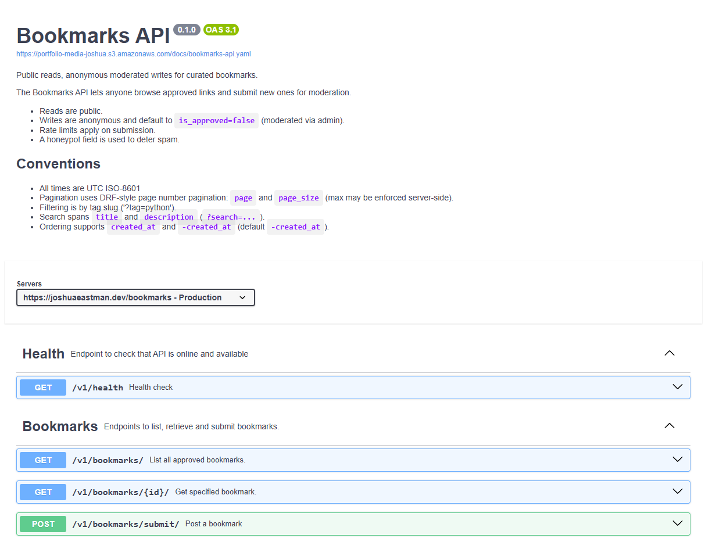Image resolution: width=705 pixels, height=549 pixels.
Task: Select the Bookmarks section header
Action: pyautogui.click(x=60, y=426)
